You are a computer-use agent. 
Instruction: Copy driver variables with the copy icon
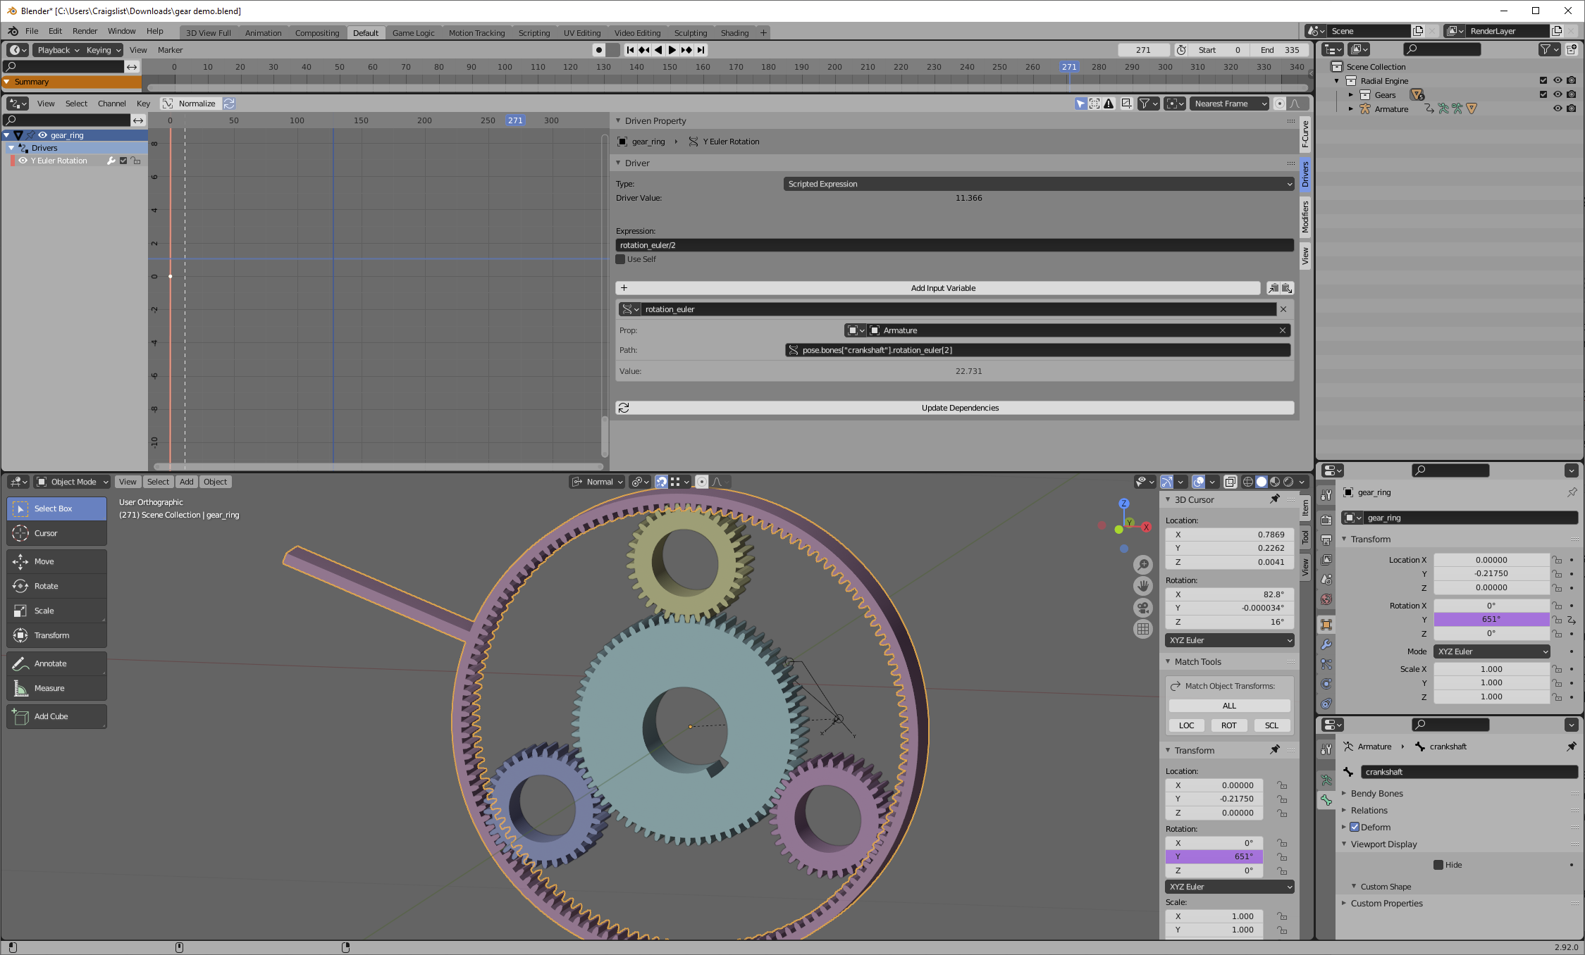[x=1273, y=288]
